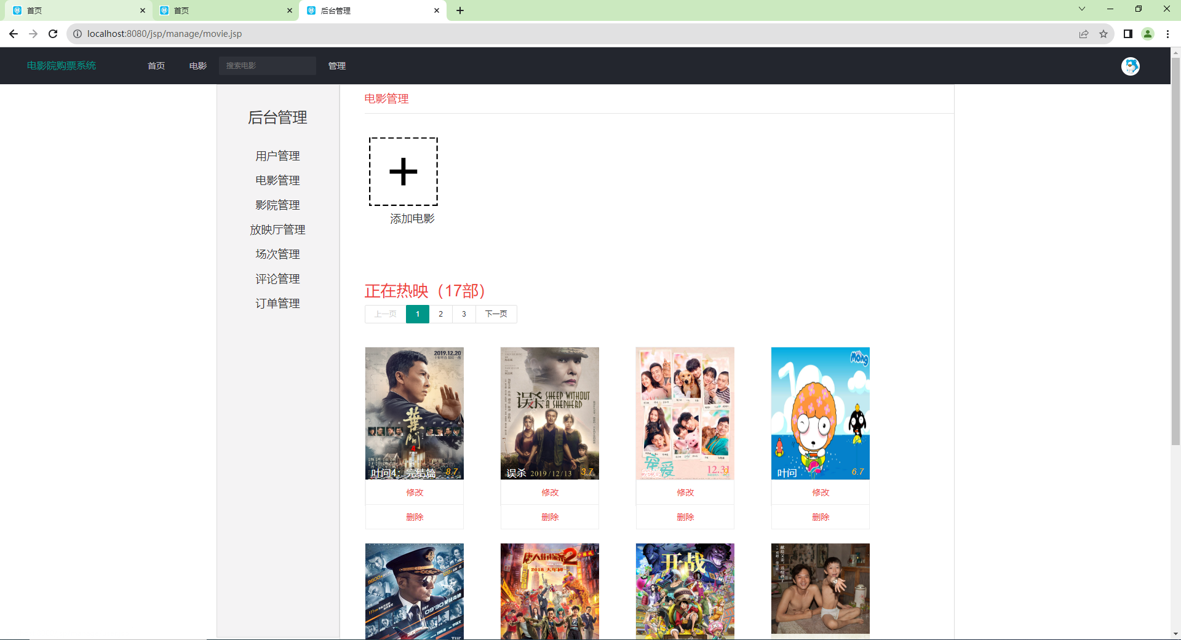Click the browser refresh icon
Viewport: 1181px width, 640px height.
(x=53, y=34)
